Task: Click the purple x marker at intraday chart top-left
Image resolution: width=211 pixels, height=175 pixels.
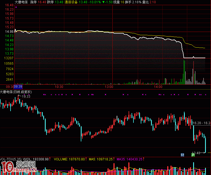Action: (16, 7)
